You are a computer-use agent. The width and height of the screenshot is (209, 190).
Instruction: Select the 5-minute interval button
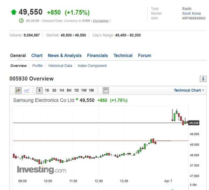39,90
